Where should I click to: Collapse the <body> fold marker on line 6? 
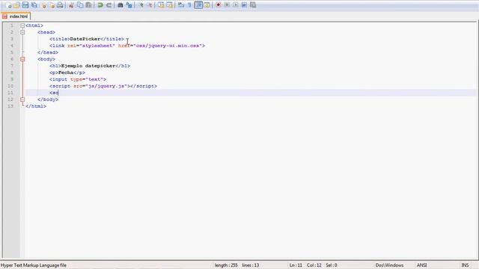click(x=22, y=59)
